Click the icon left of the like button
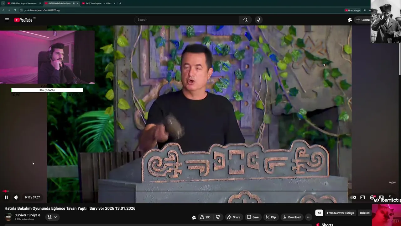401x226 pixels. tap(194, 217)
